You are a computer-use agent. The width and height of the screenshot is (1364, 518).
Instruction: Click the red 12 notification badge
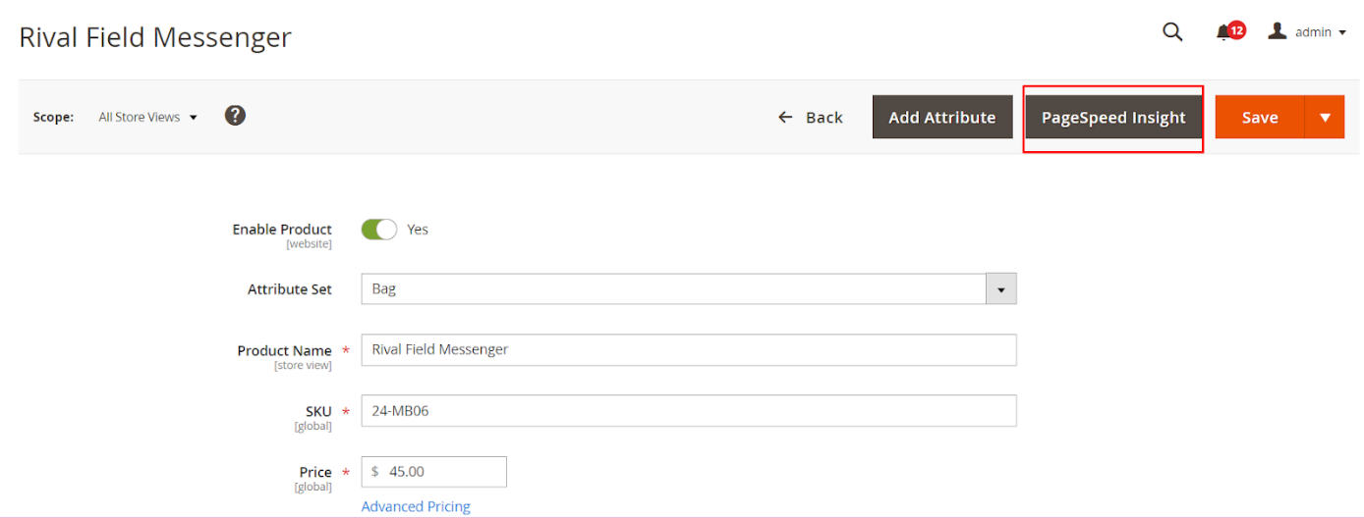(x=1236, y=30)
